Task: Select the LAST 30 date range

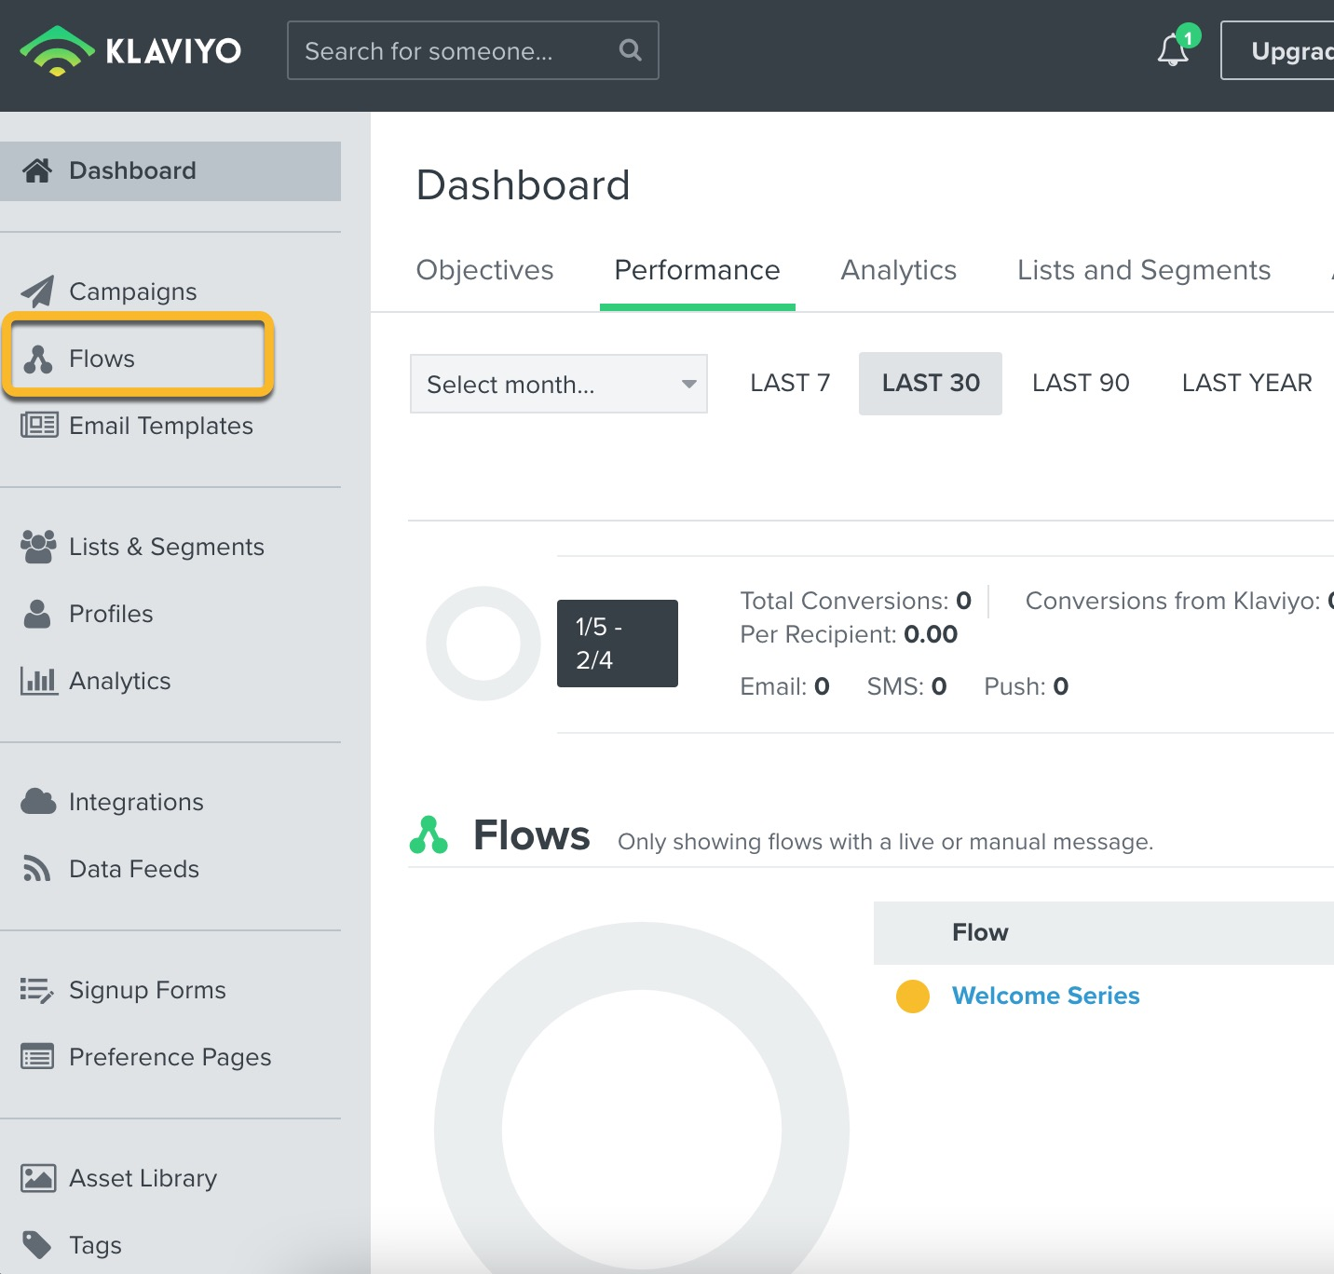Action: (931, 383)
